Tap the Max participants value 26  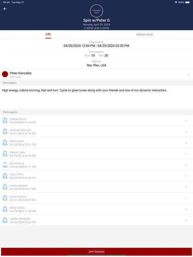[106, 56]
